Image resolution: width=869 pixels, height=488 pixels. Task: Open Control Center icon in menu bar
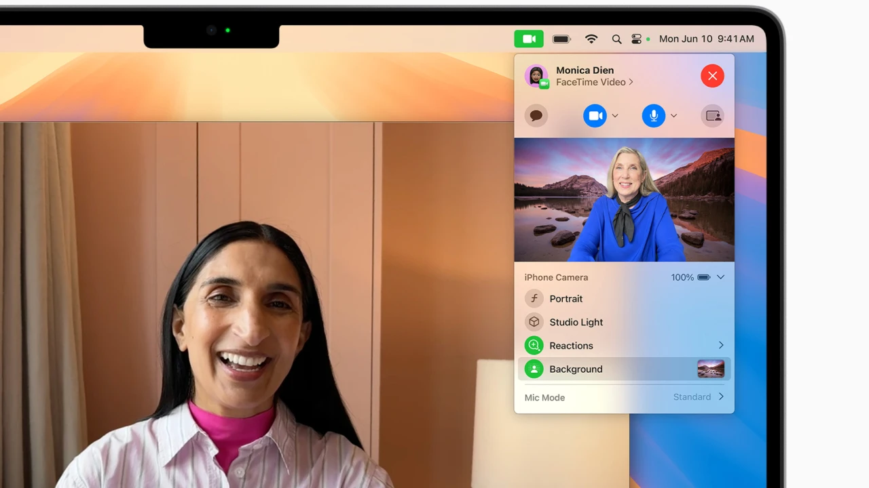[x=636, y=39]
